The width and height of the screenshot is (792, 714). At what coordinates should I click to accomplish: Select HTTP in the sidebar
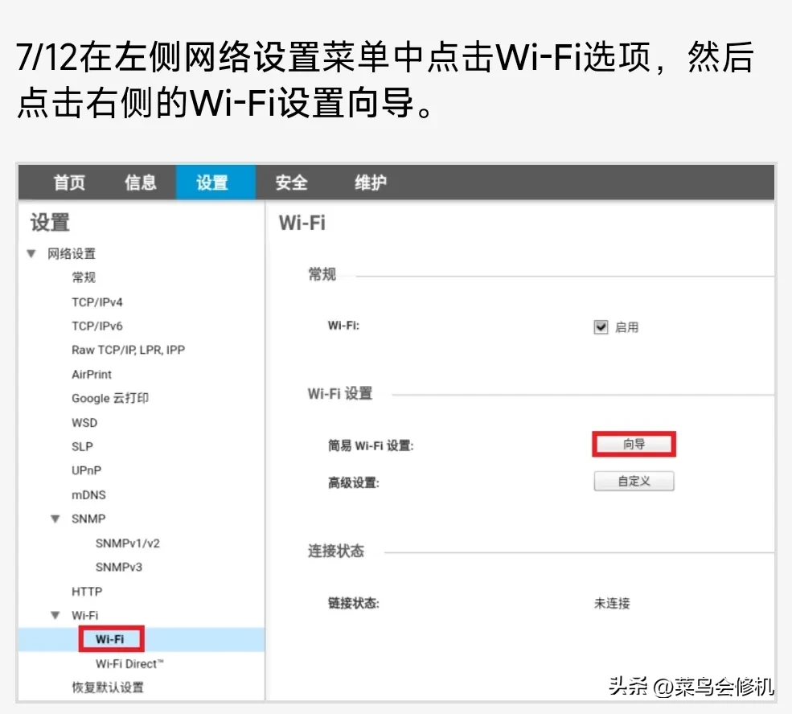tap(87, 591)
